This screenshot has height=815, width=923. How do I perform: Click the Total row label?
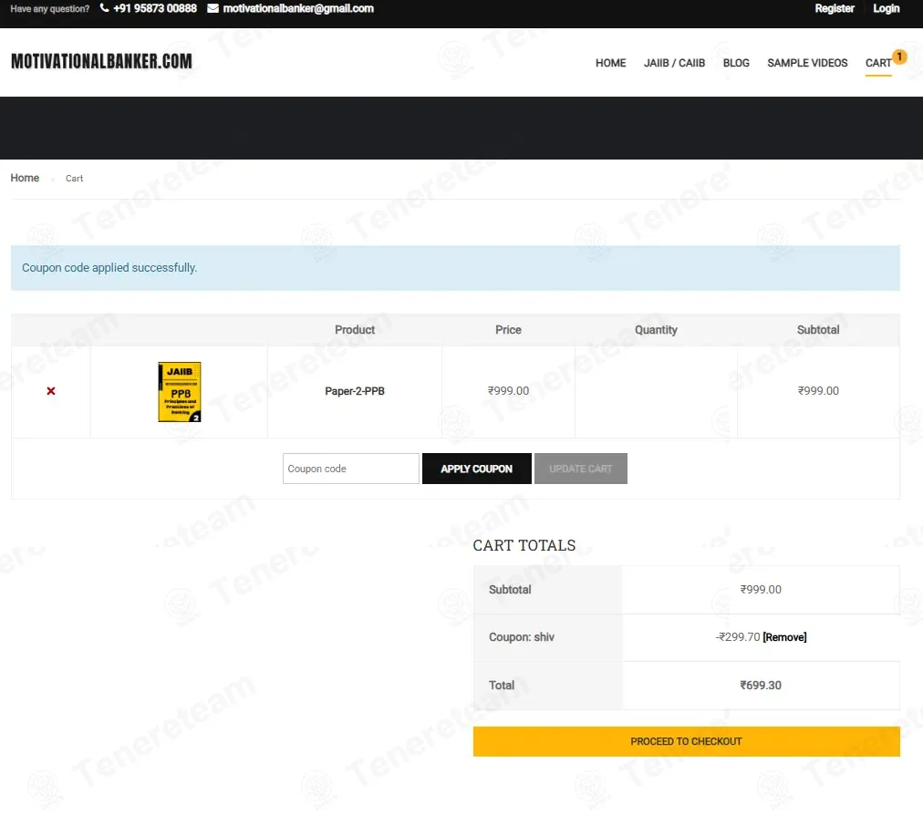(x=502, y=686)
